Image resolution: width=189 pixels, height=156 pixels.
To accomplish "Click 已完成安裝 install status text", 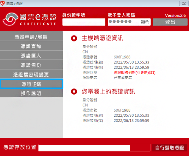I will pos(123,78).
